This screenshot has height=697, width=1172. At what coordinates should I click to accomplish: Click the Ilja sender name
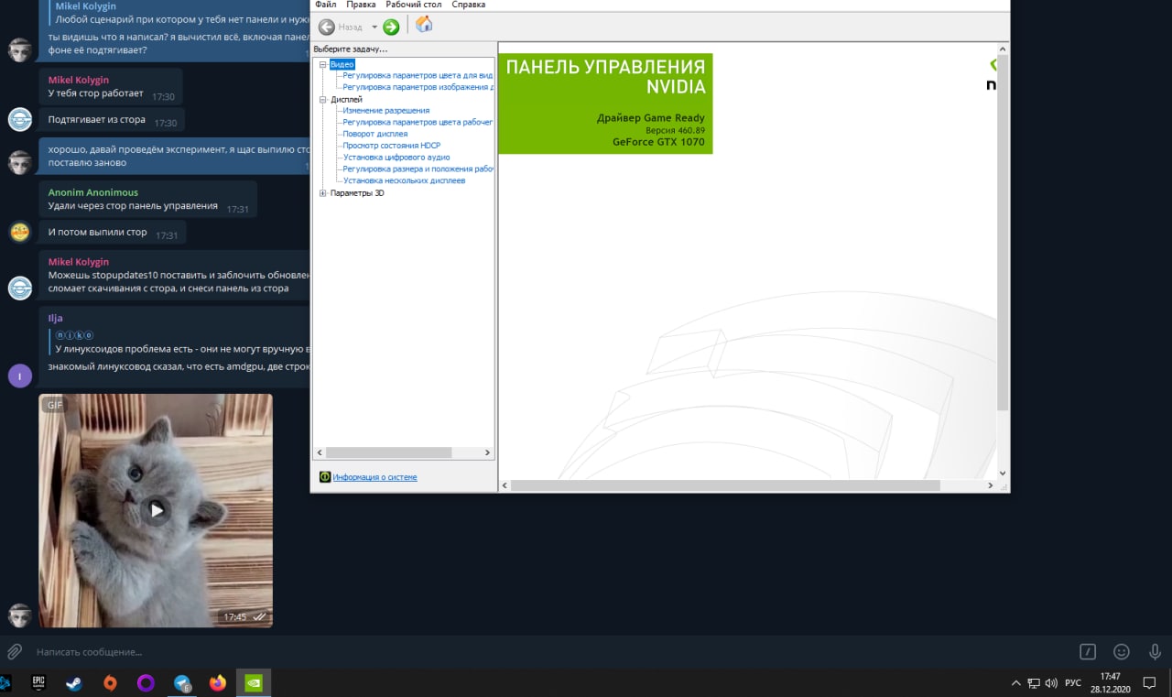point(56,318)
